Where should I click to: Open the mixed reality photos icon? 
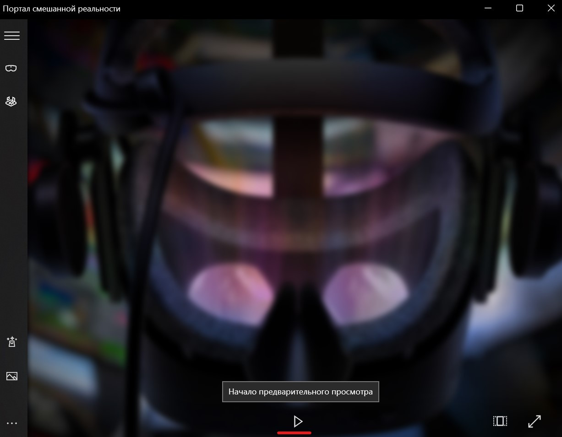[11, 376]
